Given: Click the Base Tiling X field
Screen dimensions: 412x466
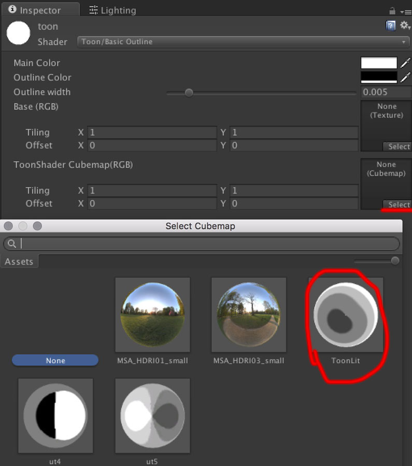Looking at the screenshot, I should [x=152, y=132].
